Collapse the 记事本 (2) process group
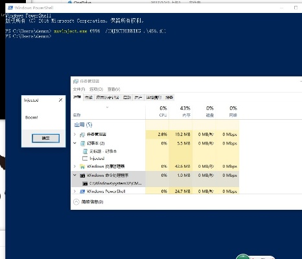This screenshot has width=302, height=259. [75, 143]
